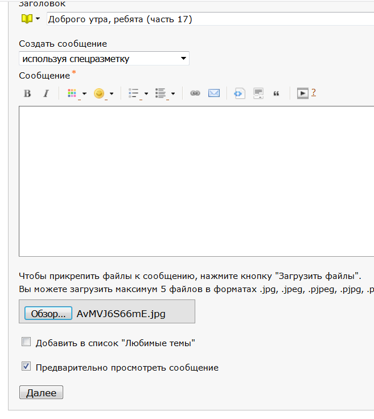Image resolution: width=374 pixels, height=419 pixels.
Task: Insert an email link with the envelope icon
Action: [x=214, y=93]
